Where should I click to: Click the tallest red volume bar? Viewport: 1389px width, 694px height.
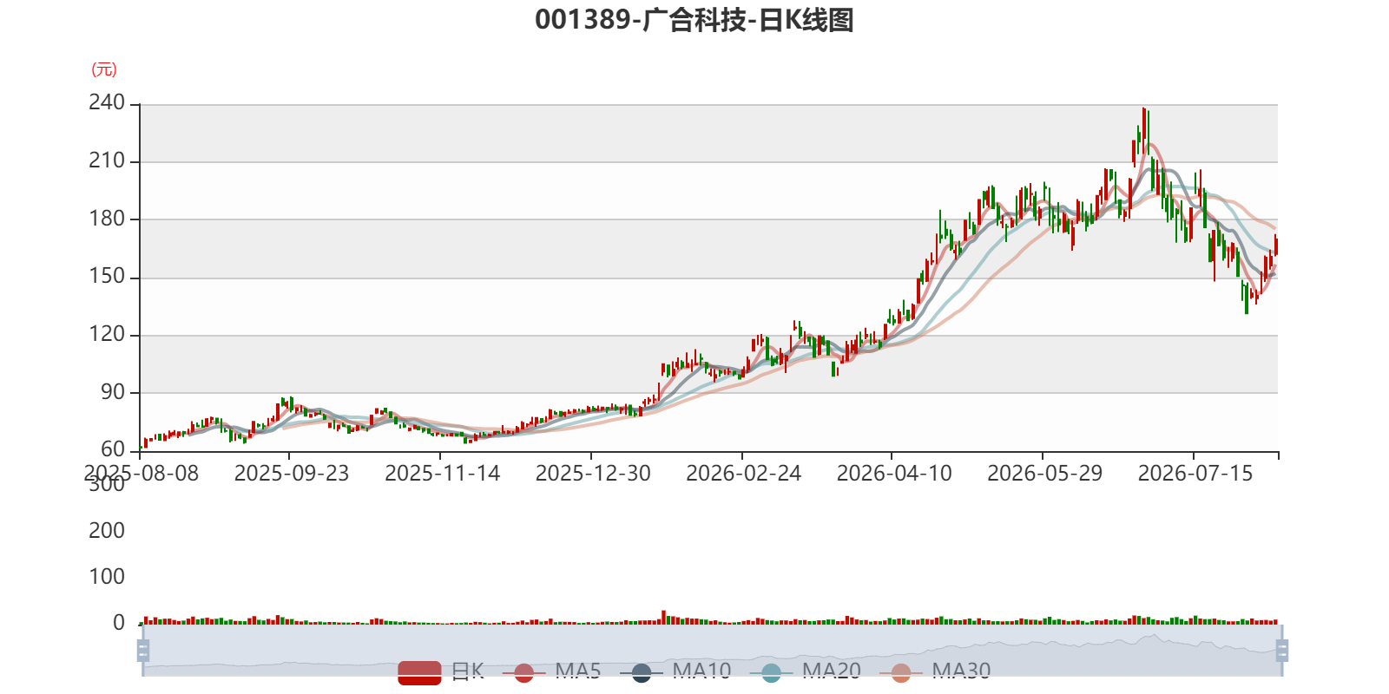coord(663,618)
